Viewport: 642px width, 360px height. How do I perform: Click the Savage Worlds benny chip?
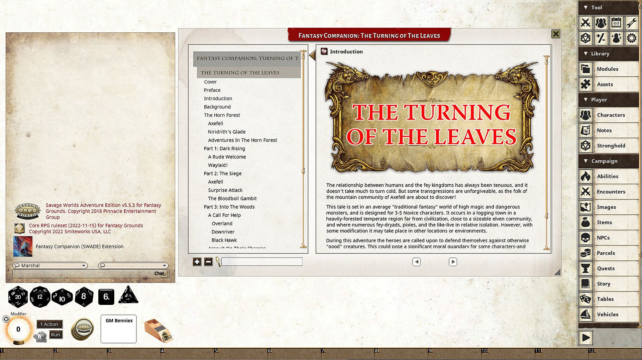(83, 329)
